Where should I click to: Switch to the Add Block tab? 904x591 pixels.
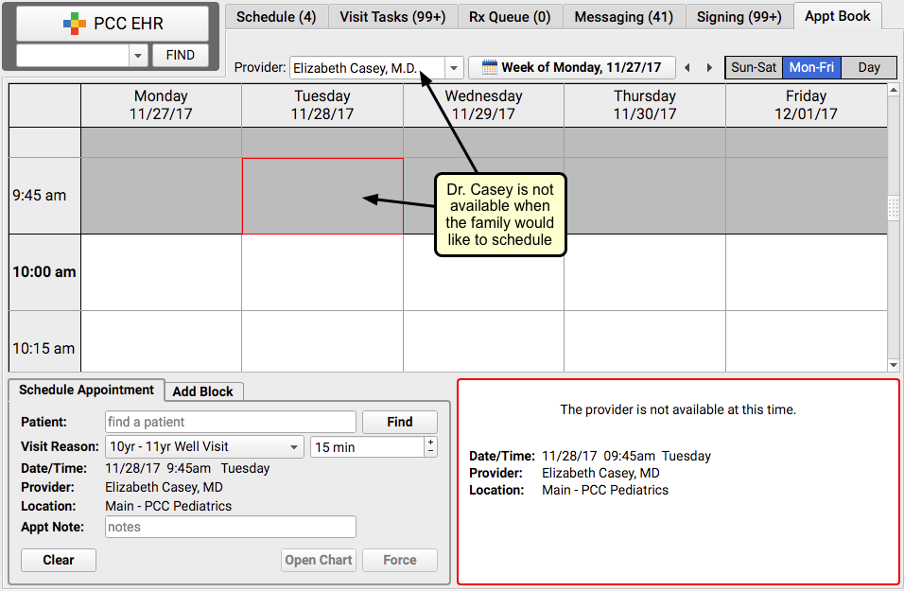(x=203, y=392)
